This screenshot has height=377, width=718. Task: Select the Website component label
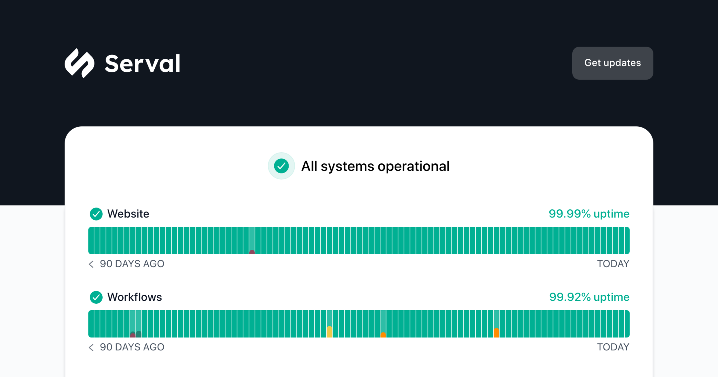pyautogui.click(x=128, y=214)
